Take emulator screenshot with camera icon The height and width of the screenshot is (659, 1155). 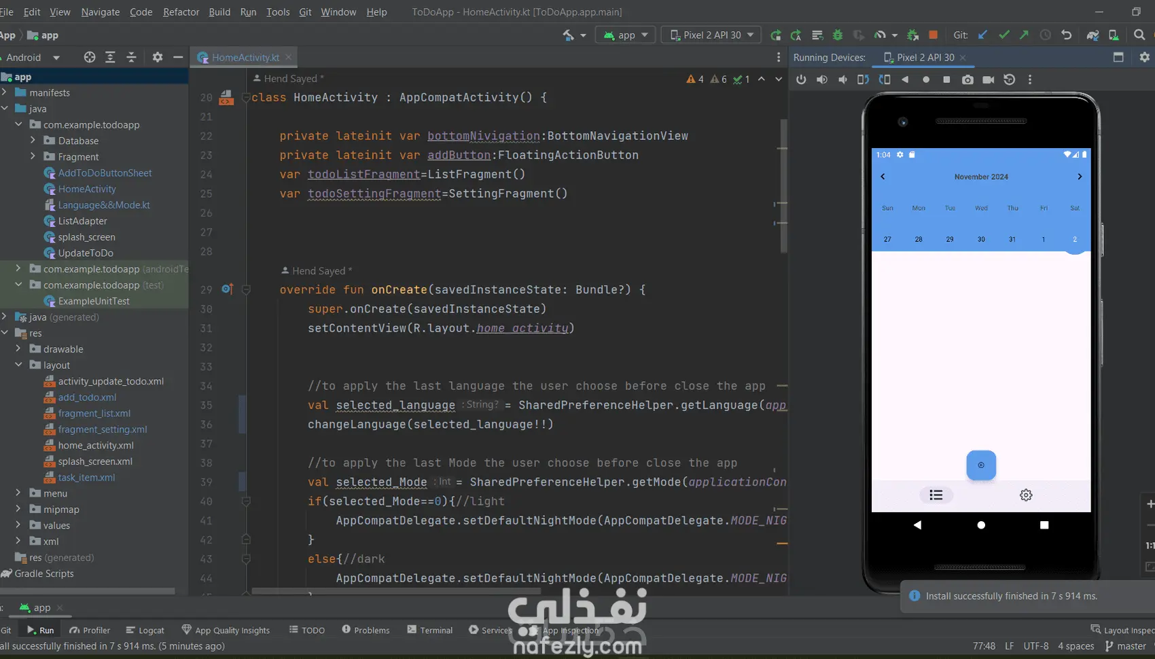click(x=967, y=79)
